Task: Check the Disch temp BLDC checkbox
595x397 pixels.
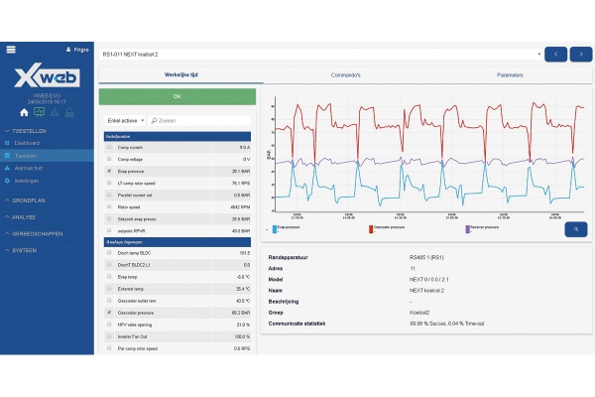Action: click(109, 253)
